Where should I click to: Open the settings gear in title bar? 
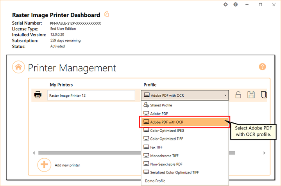pos(226,4)
